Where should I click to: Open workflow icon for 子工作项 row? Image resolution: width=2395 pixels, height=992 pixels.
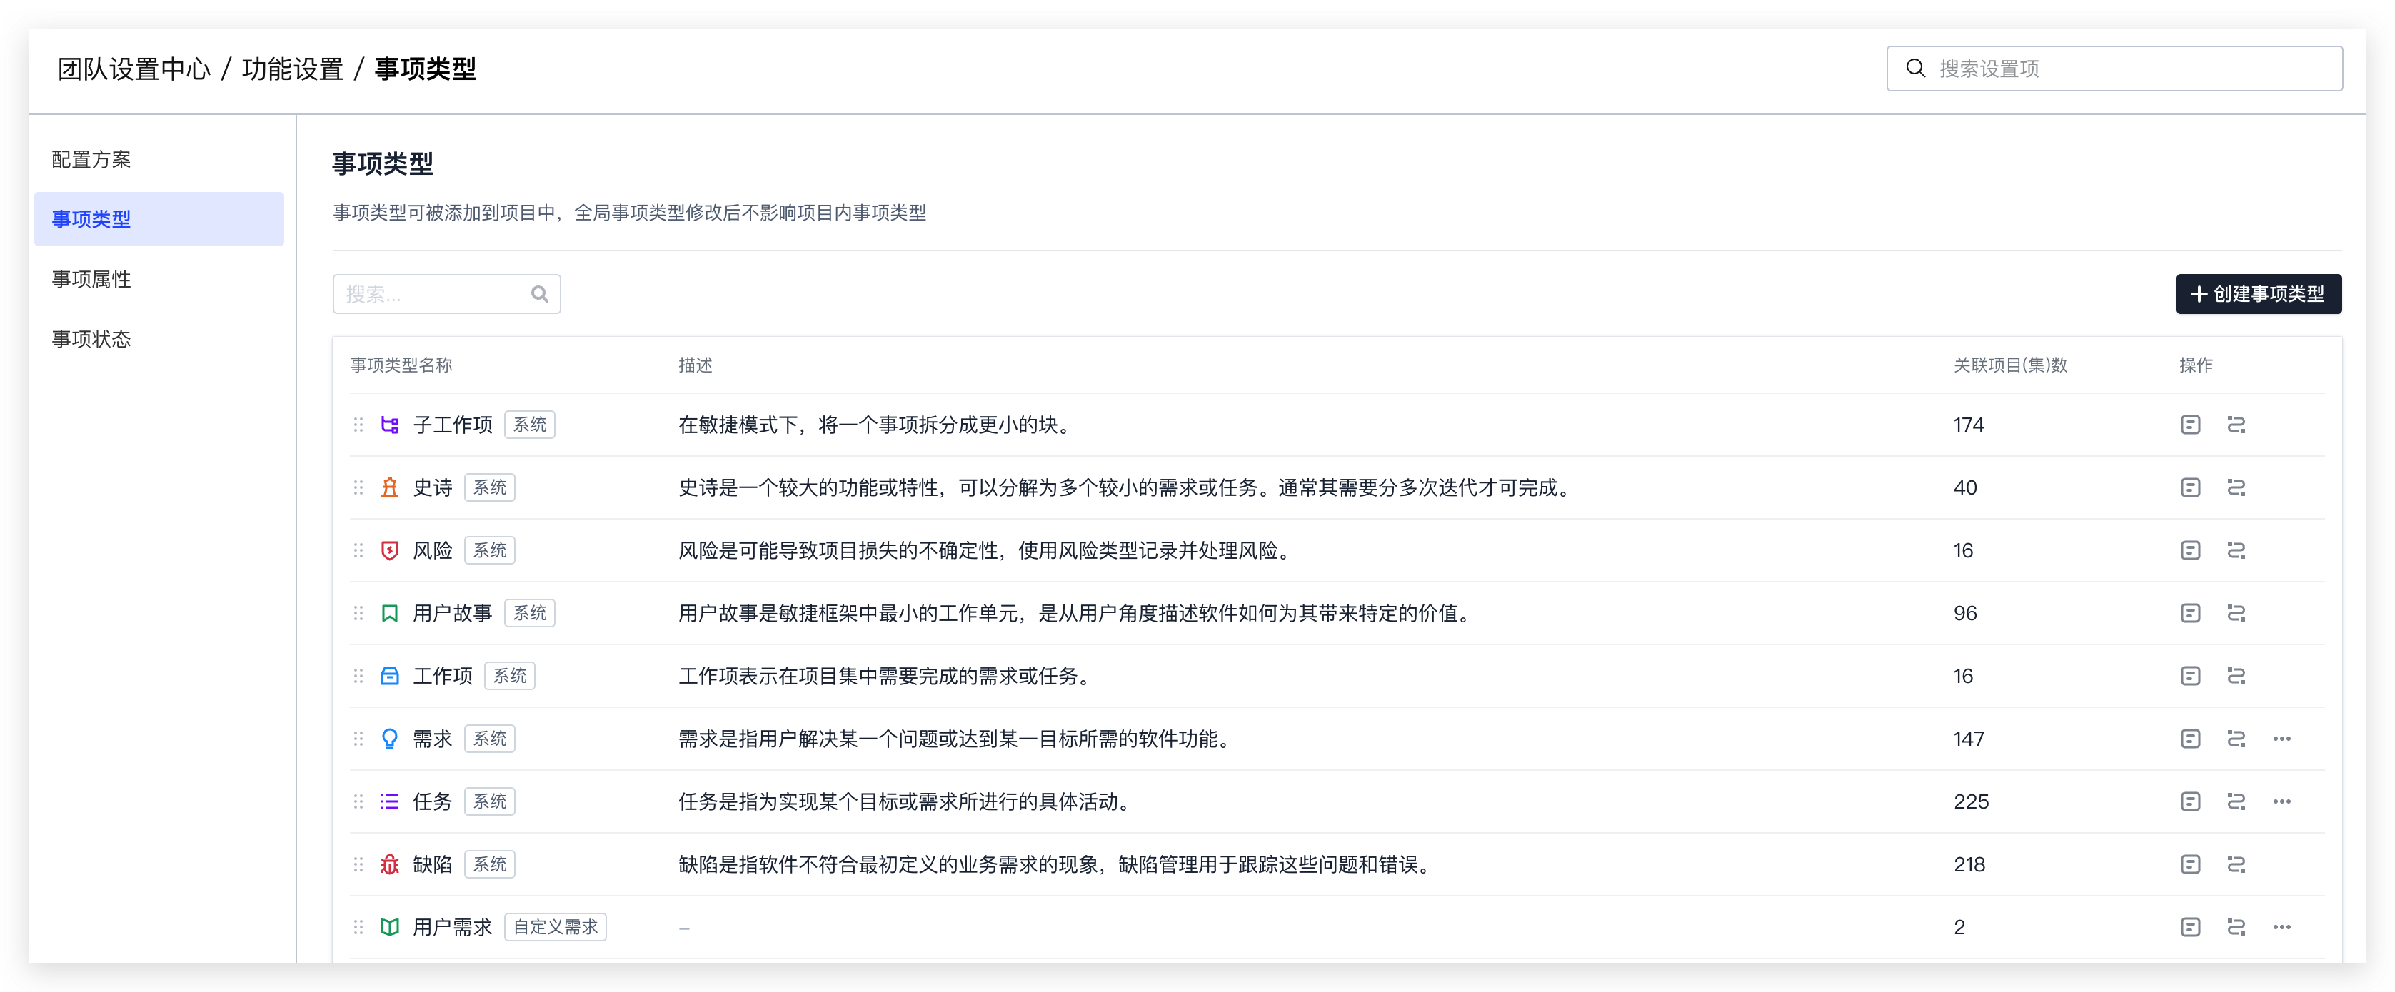[2236, 425]
